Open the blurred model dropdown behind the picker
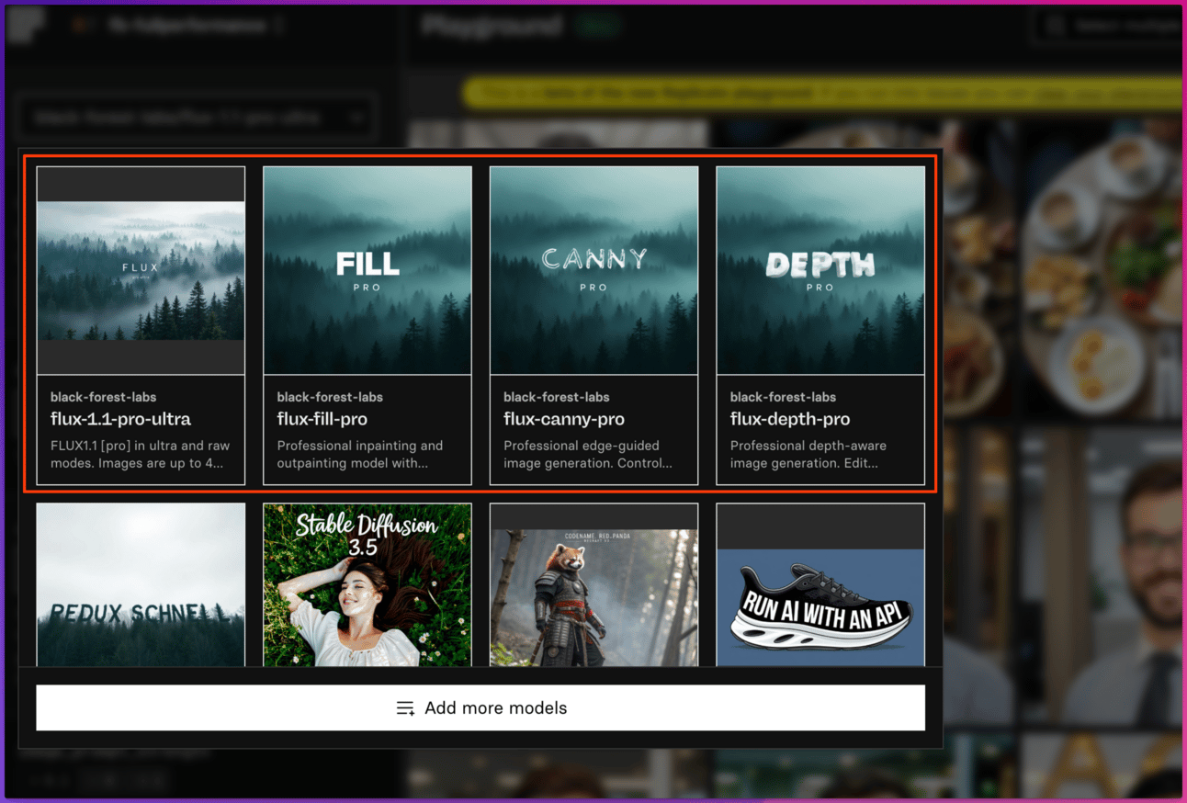Image resolution: width=1187 pixels, height=803 pixels. [198, 118]
